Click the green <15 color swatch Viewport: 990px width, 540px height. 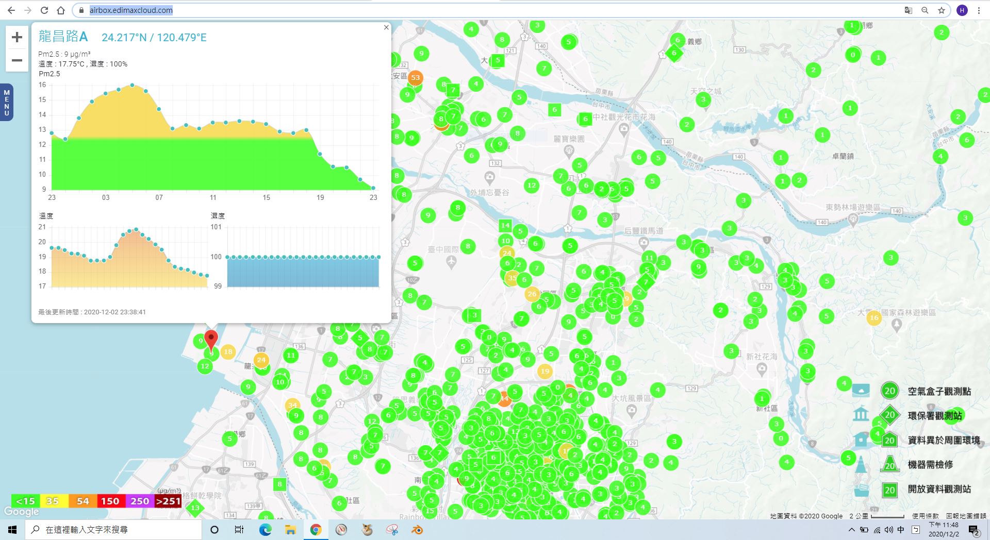25,501
